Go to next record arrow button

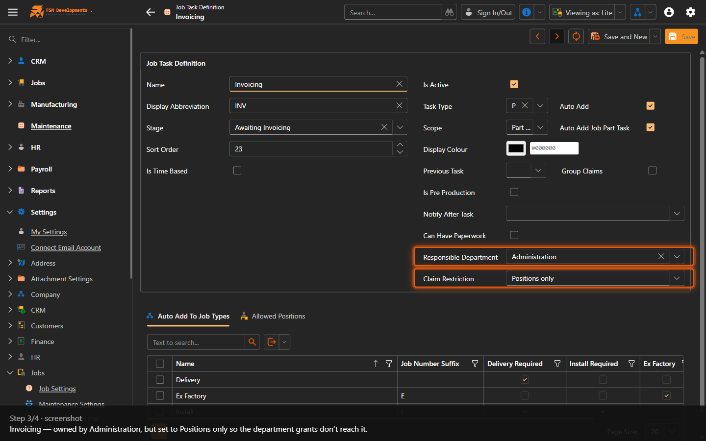tap(556, 37)
